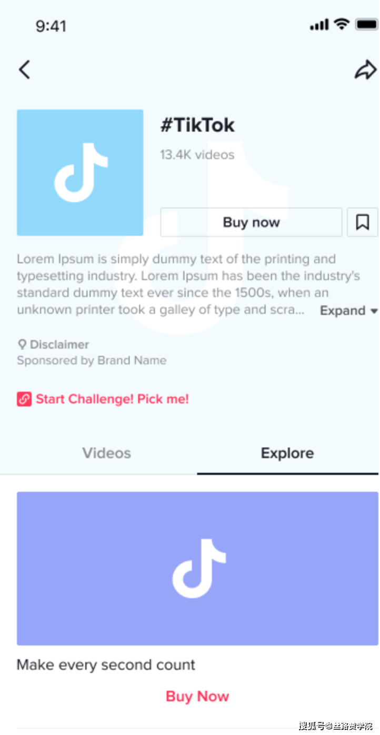Screen dimensions: 380x735
Task: Tap the #TikTok hashtag title
Action: point(197,125)
